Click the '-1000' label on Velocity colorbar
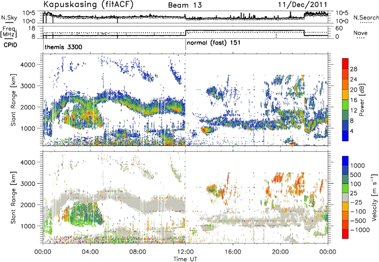 (x=360, y=230)
